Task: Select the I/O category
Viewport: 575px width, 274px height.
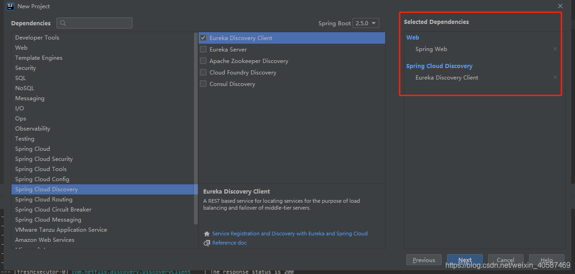Action: pyautogui.click(x=103, y=108)
